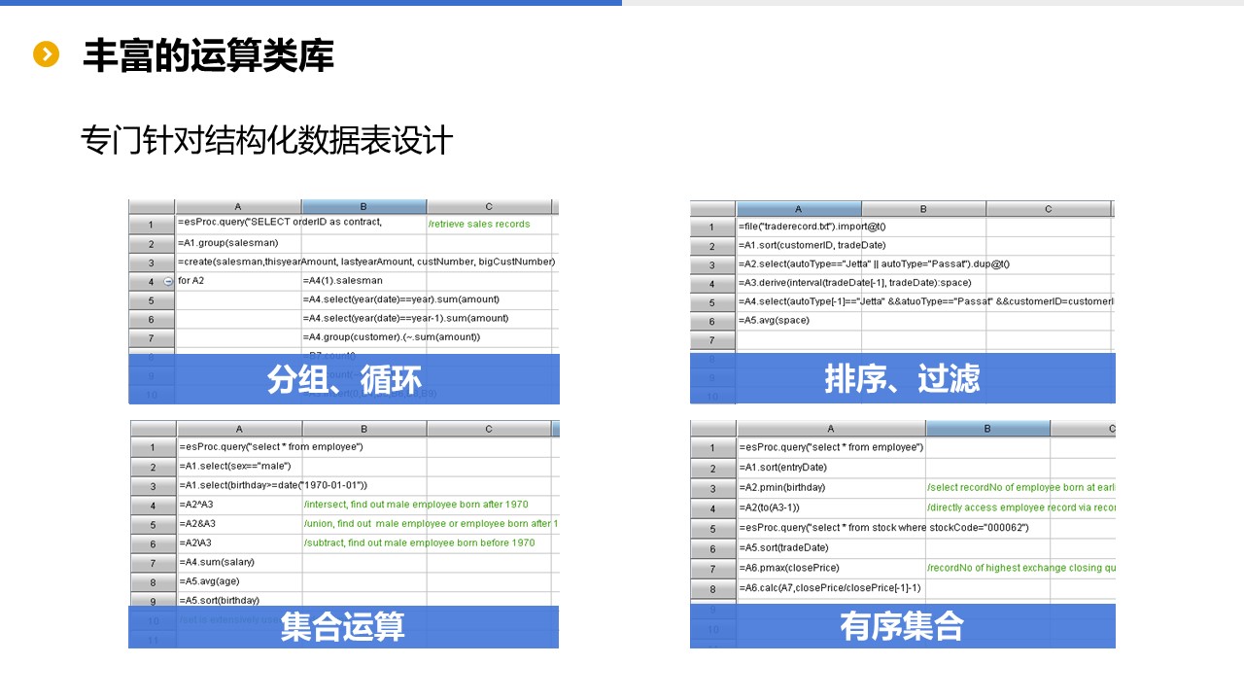
Task: Click the '=A1.select(birthday>=date("1970-01-01"))' cell
Action: point(273,485)
